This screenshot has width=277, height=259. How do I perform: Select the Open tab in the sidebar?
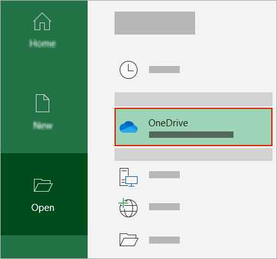coord(44,194)
